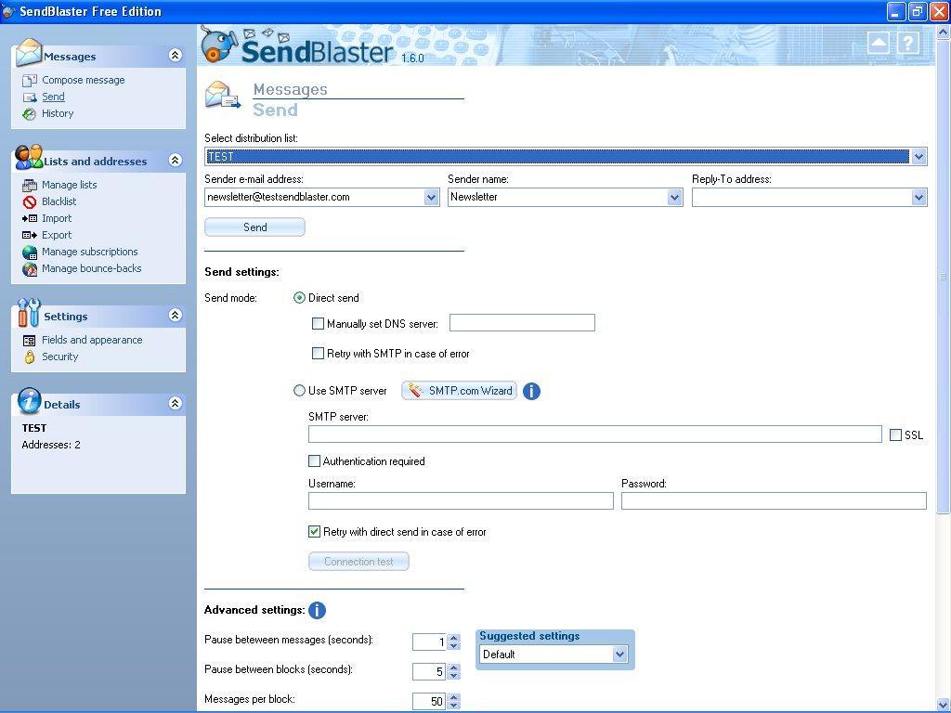951x713 pixels.
Task: Select the Direct send radio button
Action: tap(299, 298)
